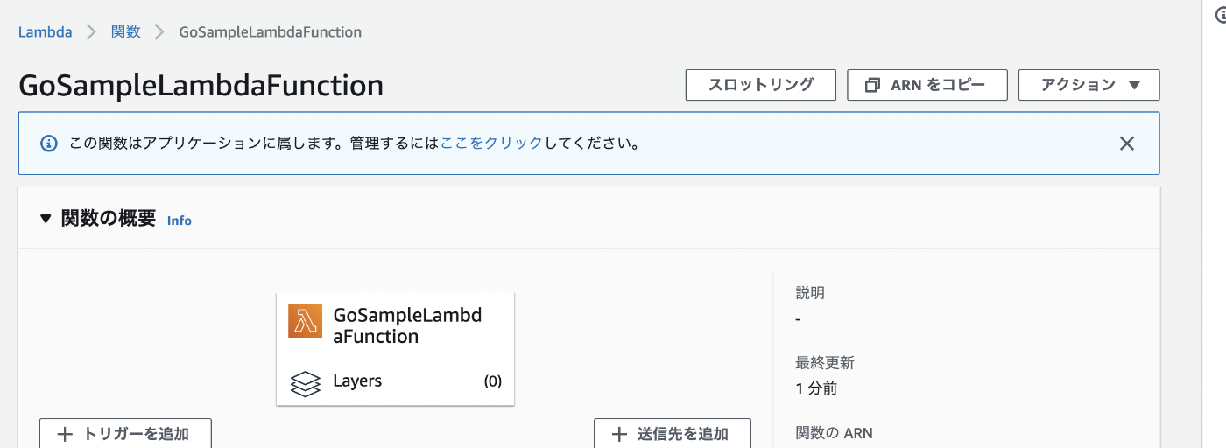Select GoSampleLambdaFunction name in designer box
Viewport: 1226px width, 448px height.
407,325
